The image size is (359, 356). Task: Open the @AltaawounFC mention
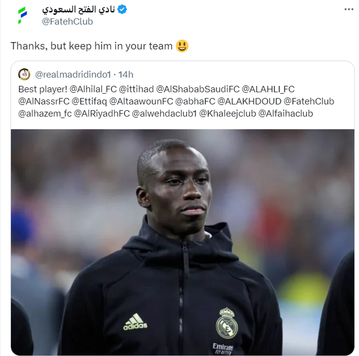coord(141,101)
